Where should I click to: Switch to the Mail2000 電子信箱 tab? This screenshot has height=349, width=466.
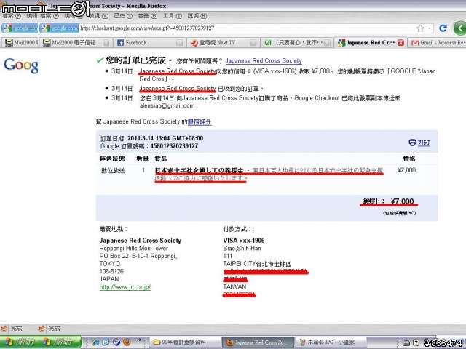point(76,43)
